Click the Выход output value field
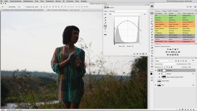Image resolution: width=197 pixels, height=111 pixels. [133, 46]
